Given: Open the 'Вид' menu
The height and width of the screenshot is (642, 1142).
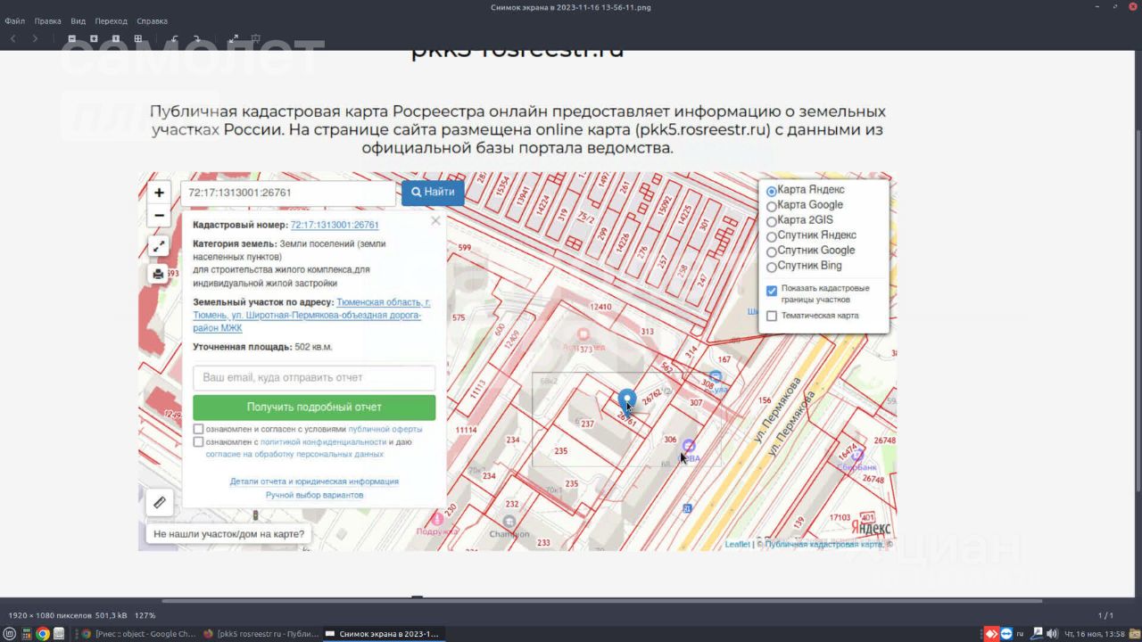Looking at the screenshot, I should [79, 21].
